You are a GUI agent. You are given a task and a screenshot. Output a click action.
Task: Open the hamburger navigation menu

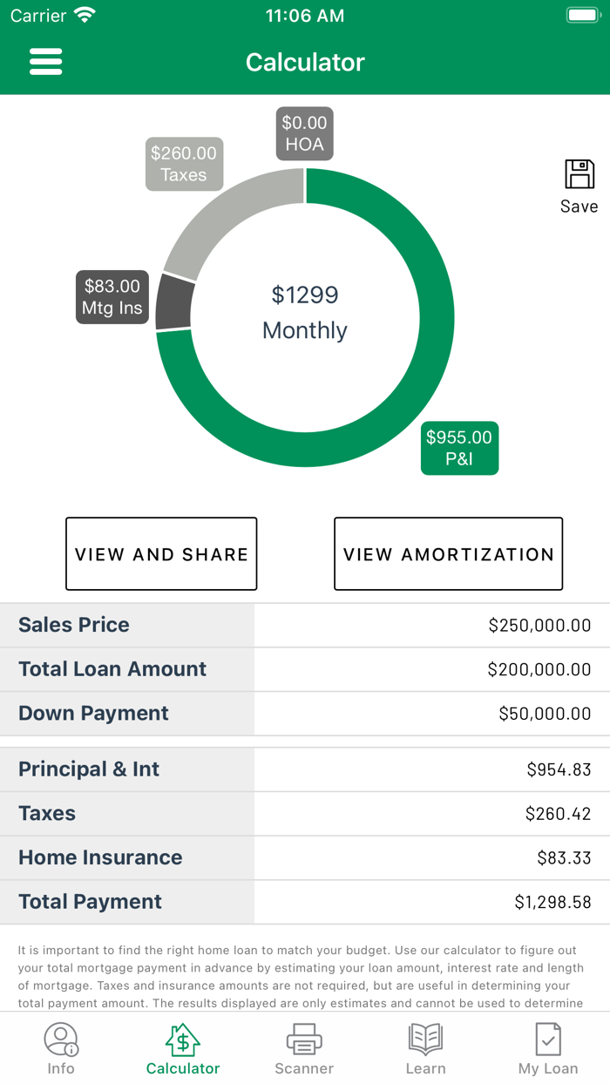tap(45, 61)
